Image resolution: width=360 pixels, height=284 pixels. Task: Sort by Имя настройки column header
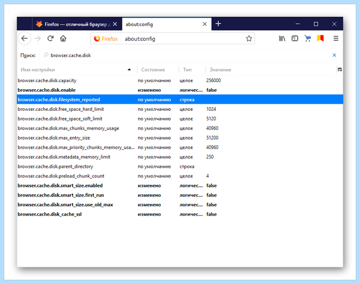[x=77, y=70]
